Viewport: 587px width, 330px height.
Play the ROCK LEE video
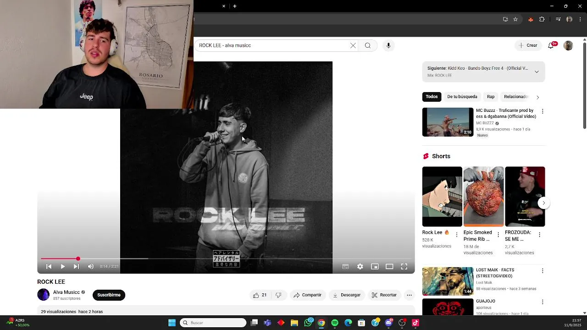(x=63, y=266)
